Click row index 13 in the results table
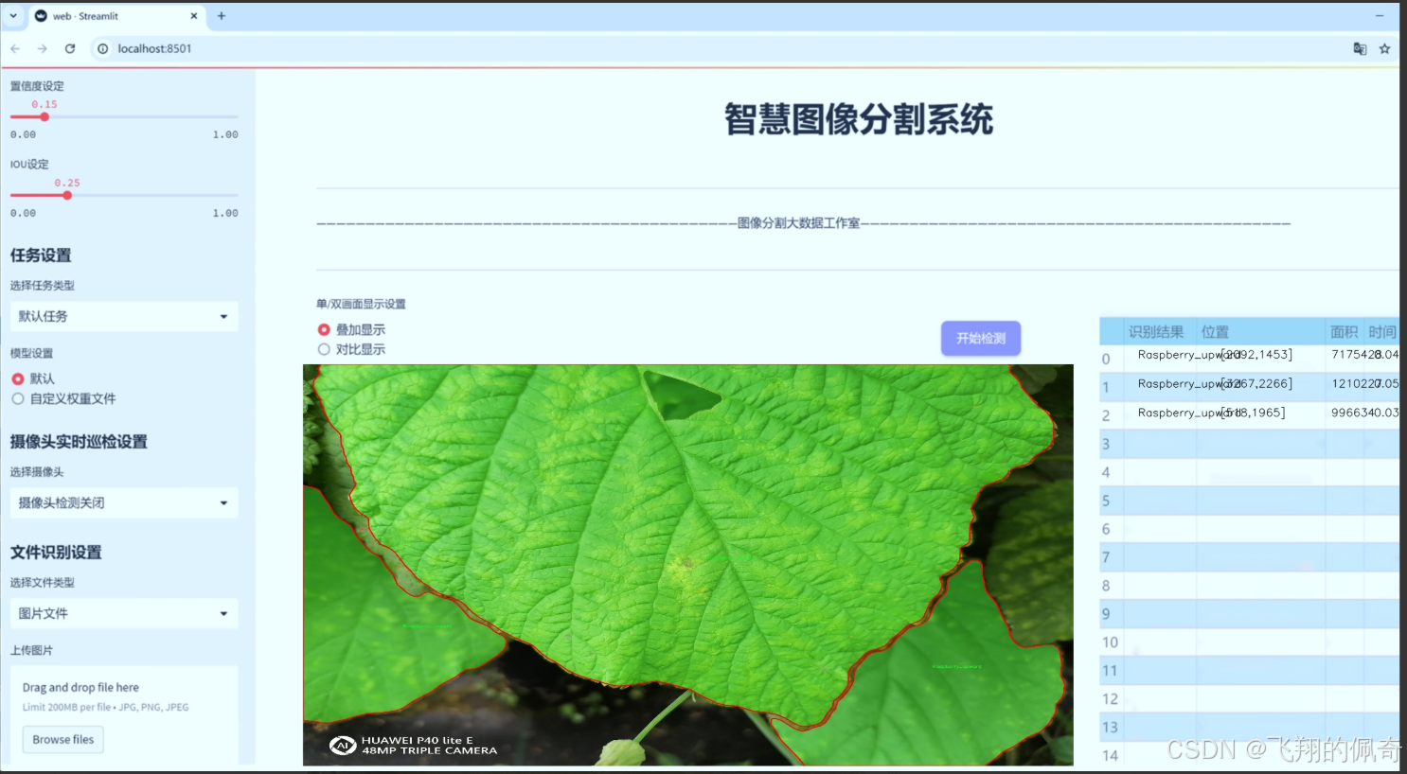This screenshot has height=774, width=1407. point(1110,727)
